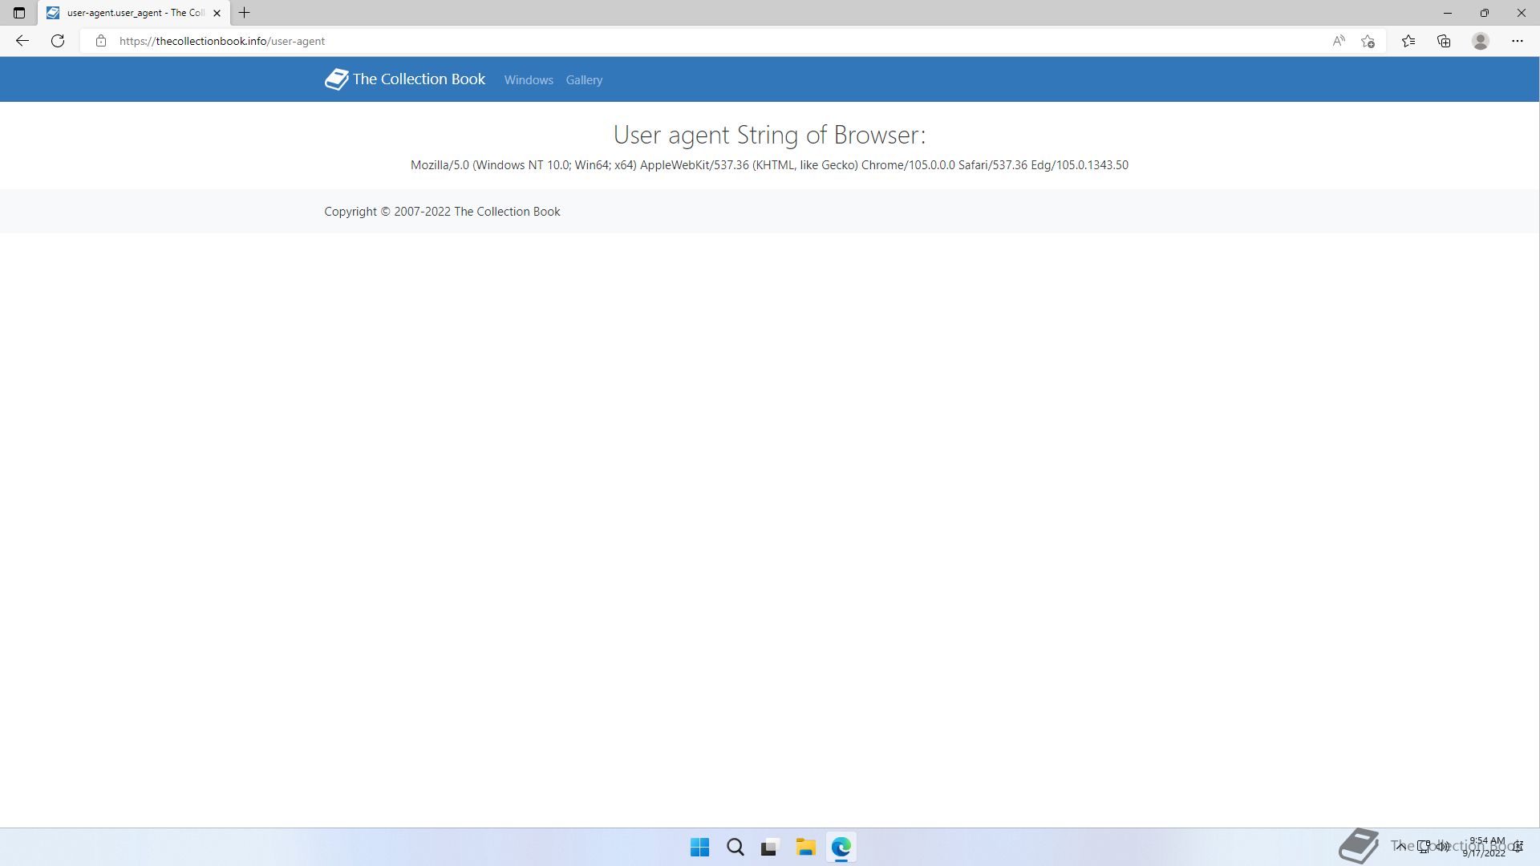1540x866 pixels.
Task: Click the browser back arrow
Action: (22, 41)
